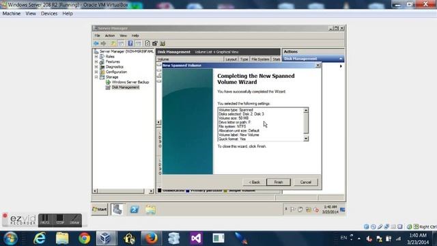Screen dimensions: 437x246
Task: Click the guest Action Center flag icon
Action: [293, 210]
